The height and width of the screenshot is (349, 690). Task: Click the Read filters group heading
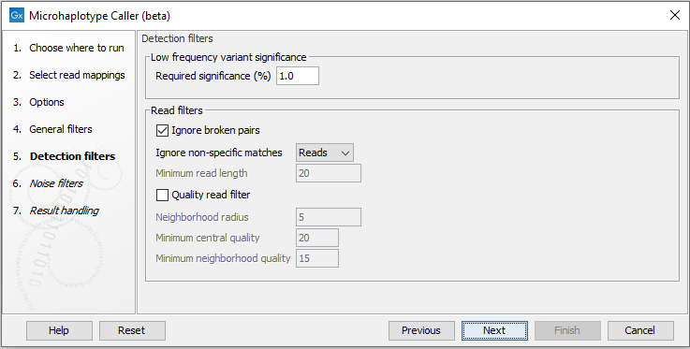point(176,110)
